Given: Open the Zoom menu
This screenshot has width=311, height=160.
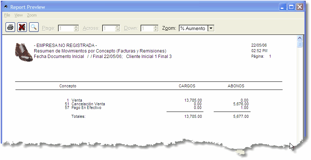Looking at the screenshot, I should pos(32,15).
